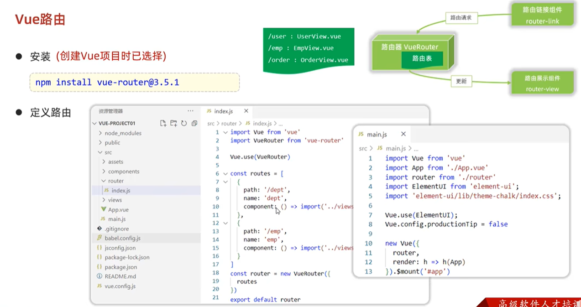Click 'src' in main.js breadcrumb
The image size is (581, 307).
click(x=363, y=148)
